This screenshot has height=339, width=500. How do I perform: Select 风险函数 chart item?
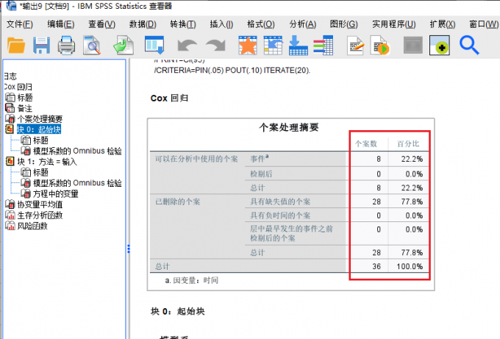coord(32,226)
